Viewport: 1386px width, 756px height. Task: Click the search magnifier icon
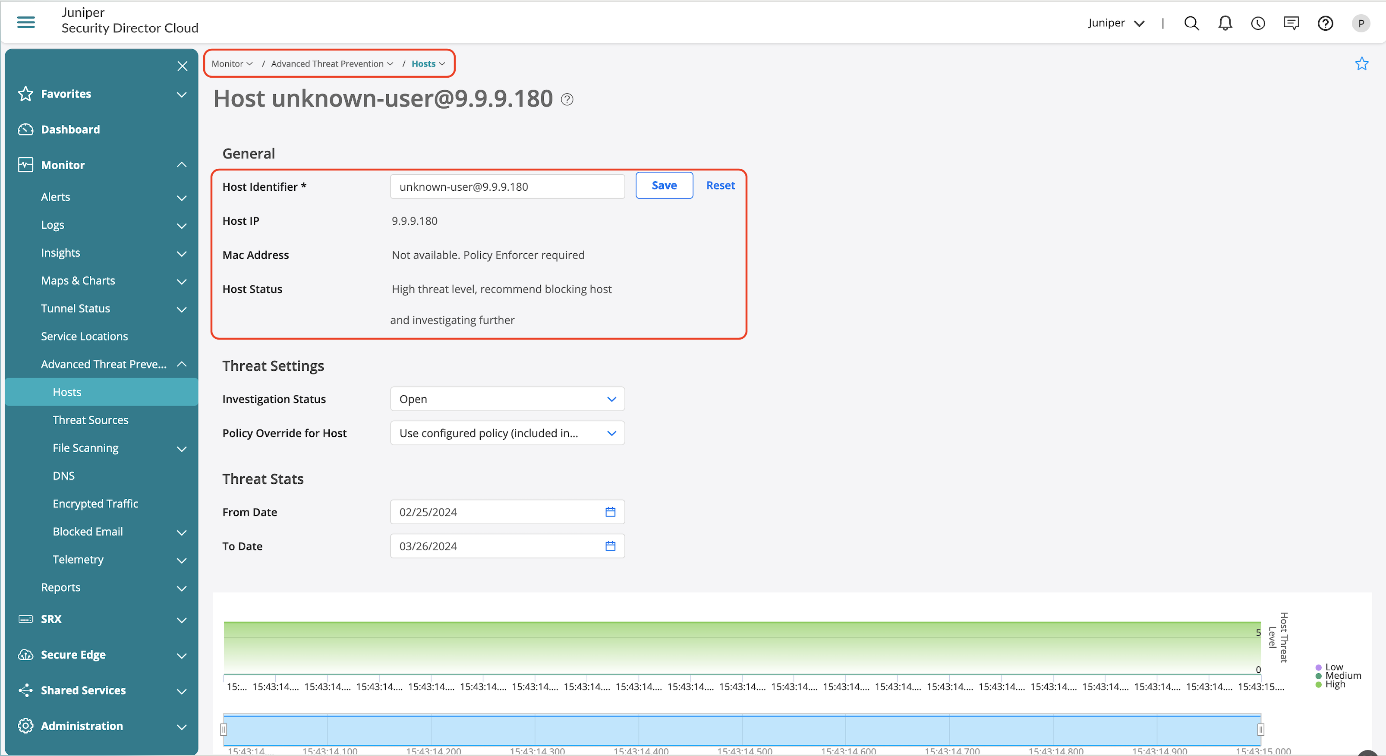(1191, 23)
